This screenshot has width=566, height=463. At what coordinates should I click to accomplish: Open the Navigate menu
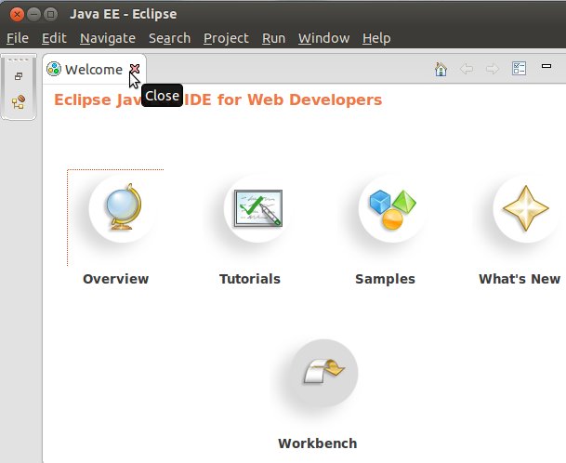pyautogui.click(x=108, y=38)
